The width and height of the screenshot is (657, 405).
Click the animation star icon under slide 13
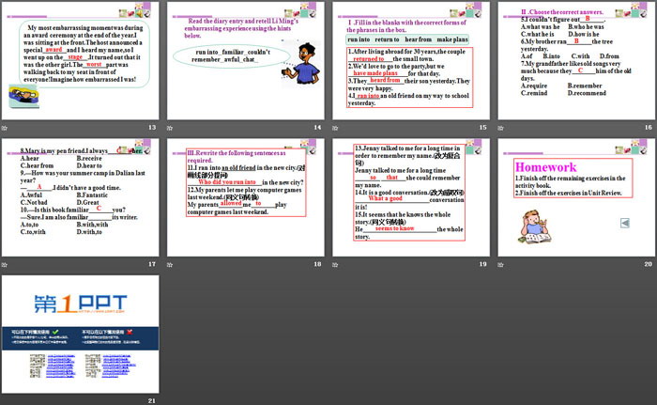5,128
